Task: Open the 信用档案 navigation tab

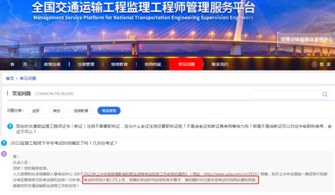Action: (x=153, y=64)
